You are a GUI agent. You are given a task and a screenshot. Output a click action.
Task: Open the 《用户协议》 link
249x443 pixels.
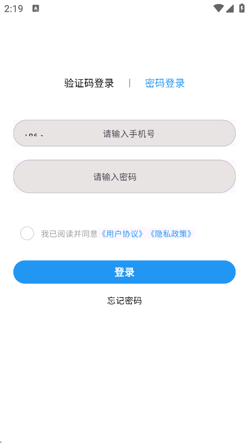122,234
